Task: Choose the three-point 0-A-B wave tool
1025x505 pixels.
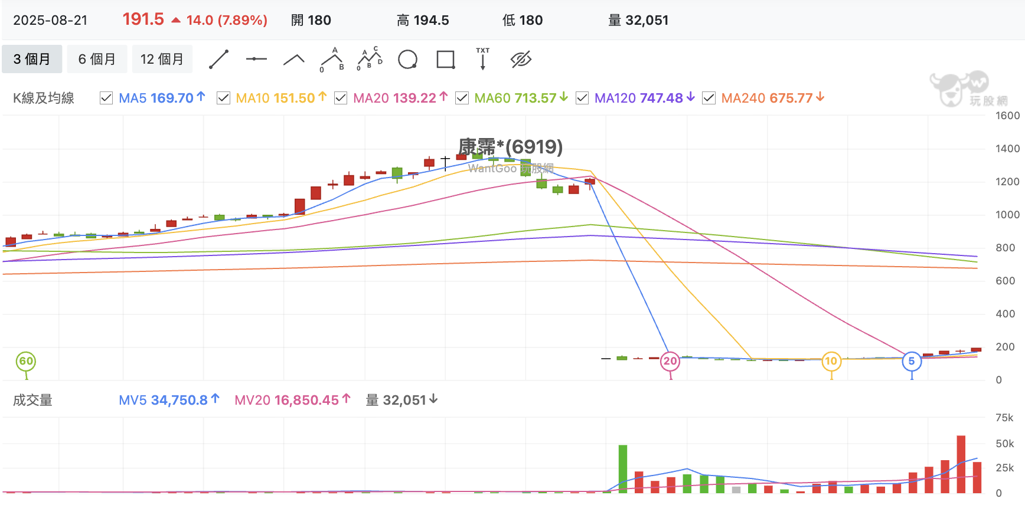Action: [332, 59]
